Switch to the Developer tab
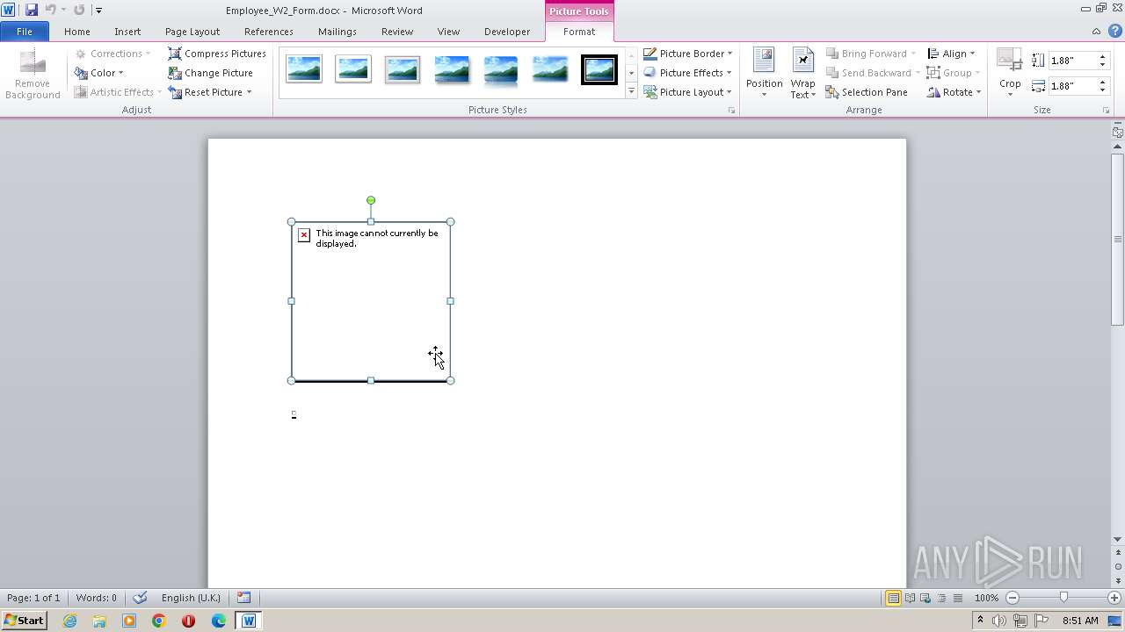1125x632 pixels. [507, 32]
